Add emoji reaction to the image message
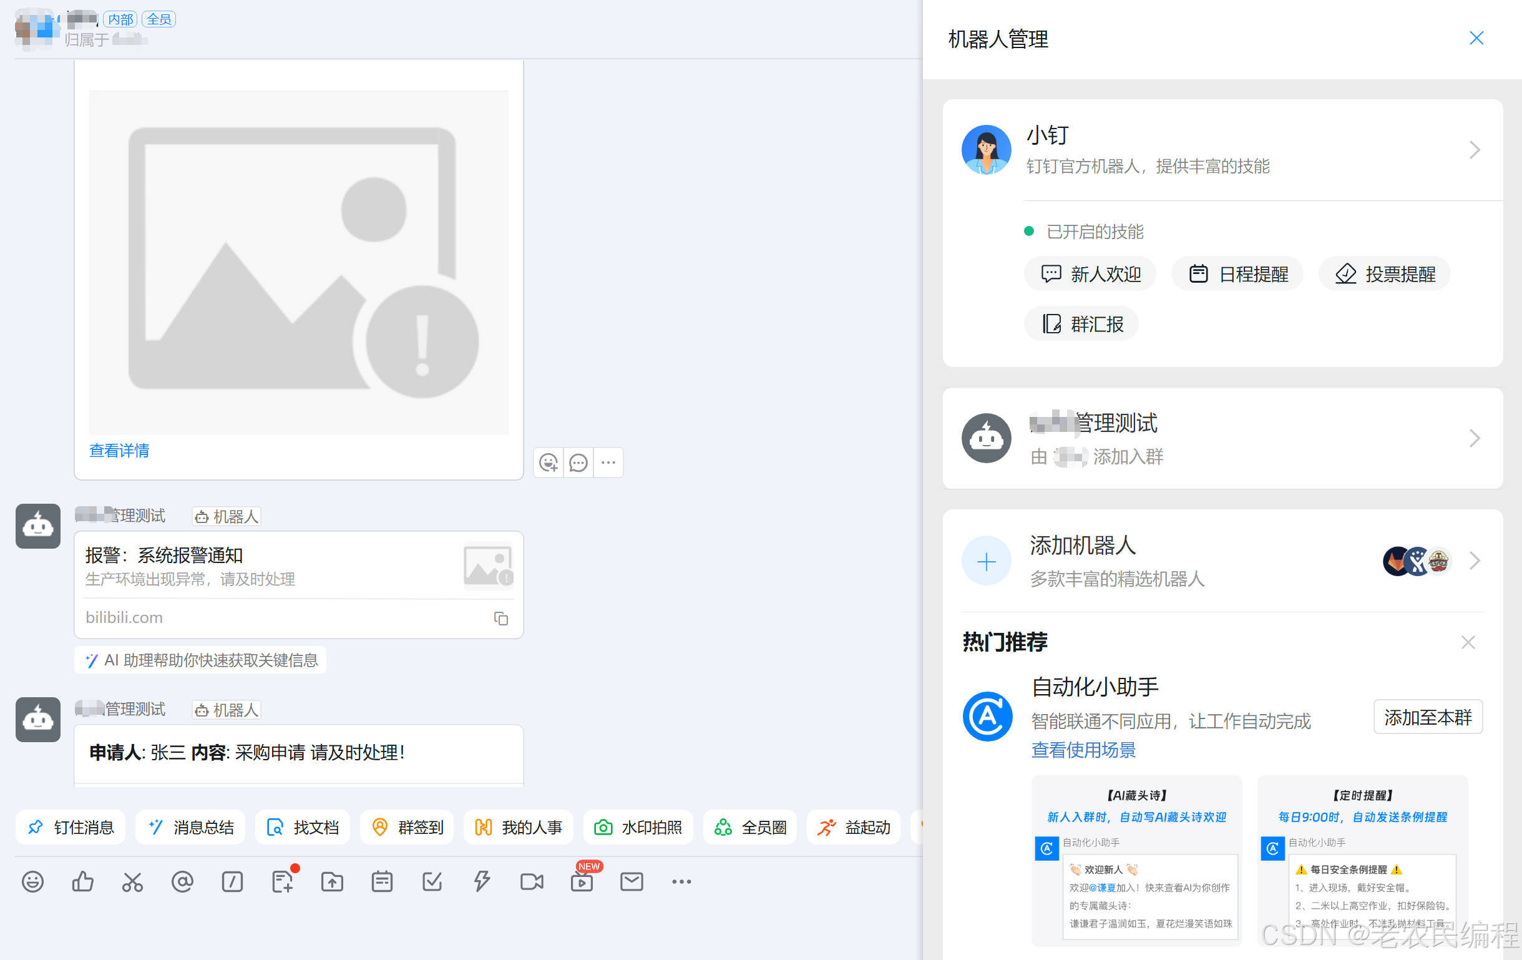Image resolution: width=1522 pixels, height=960 pixels. 548,463
